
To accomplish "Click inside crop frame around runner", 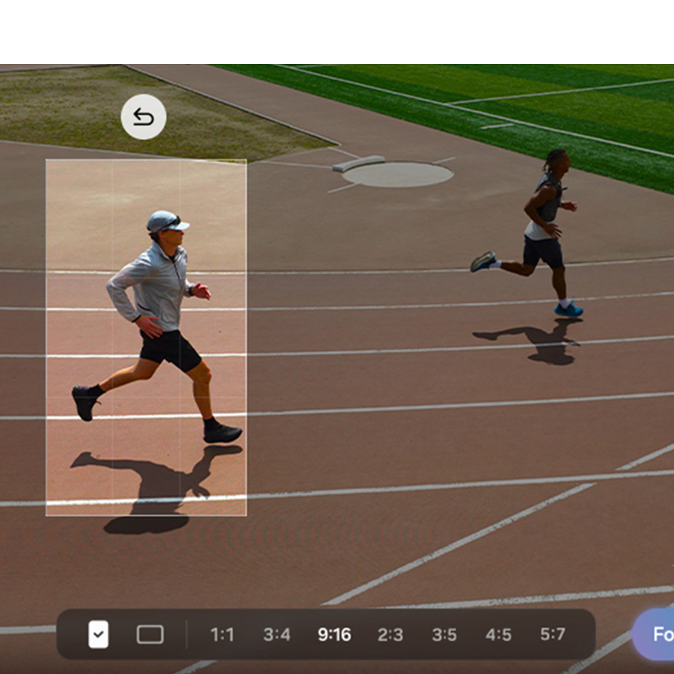I will coord(146,338).
